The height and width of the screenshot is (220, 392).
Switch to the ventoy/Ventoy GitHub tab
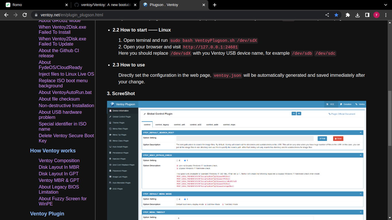[105, 5]
